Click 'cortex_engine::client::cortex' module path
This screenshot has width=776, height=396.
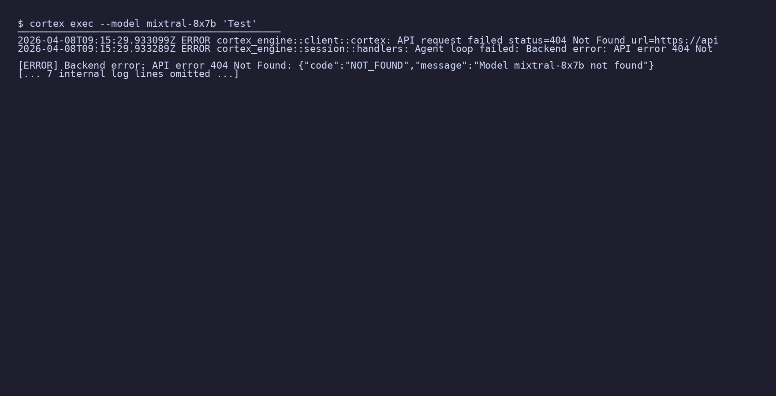point(301,40)
